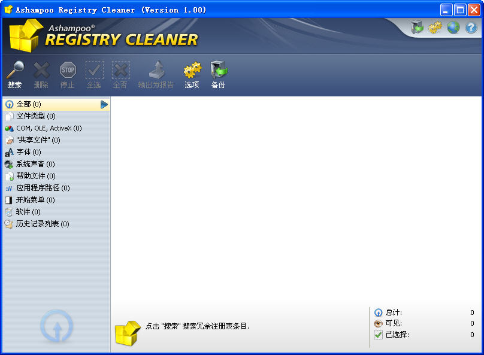The image size is (484, 355).
Task: Choose 系统声音 (0) in sidebar
Action: (35, 164)
